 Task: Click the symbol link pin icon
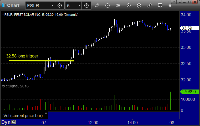click(150, 6)
